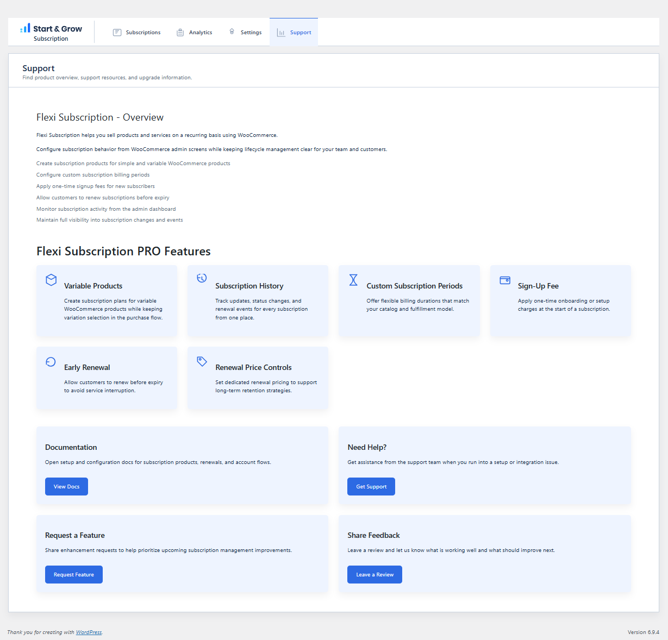
Task: Click the Settings tab icon
Action: pyautogui.click(x=232, y=32)
